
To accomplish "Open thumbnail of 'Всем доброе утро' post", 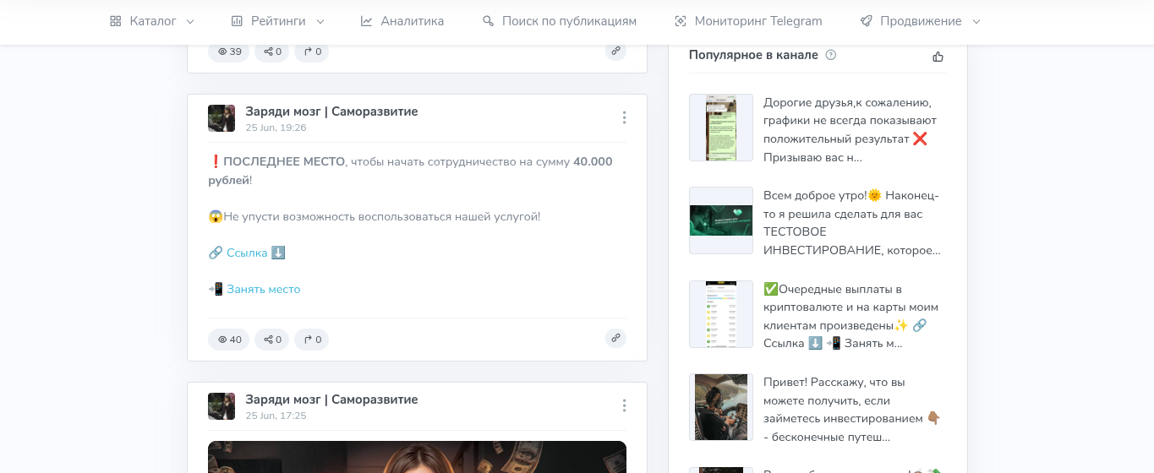I will [x=721, y=220].
